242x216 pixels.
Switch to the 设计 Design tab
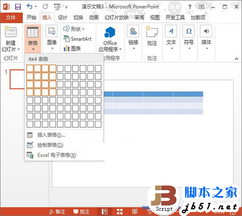click(62, 18)
